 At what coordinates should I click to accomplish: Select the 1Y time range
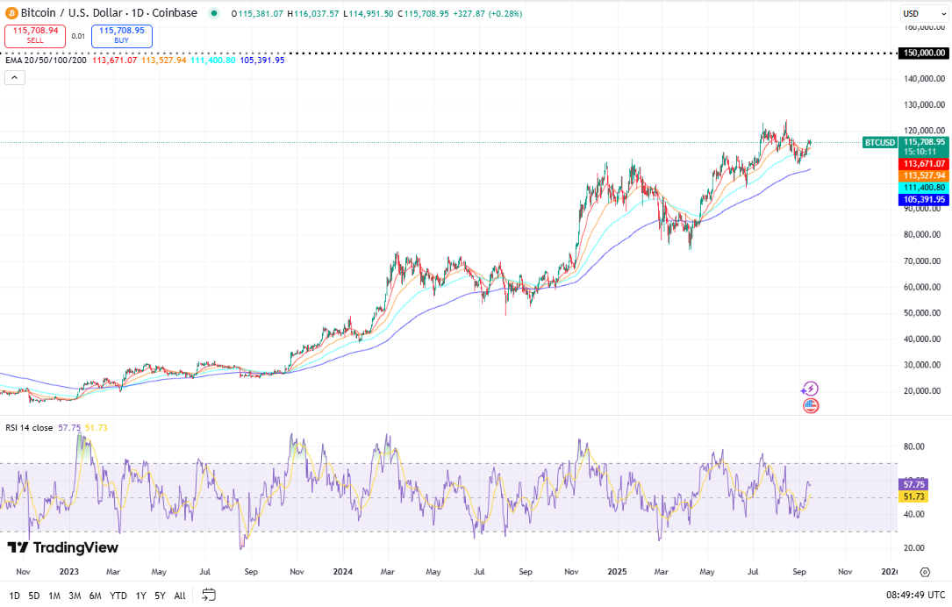click(141, 596)
